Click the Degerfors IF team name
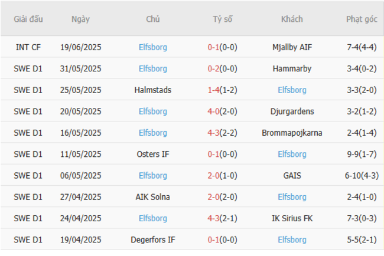Viewport: 384px width, 256px height. (153, 240)
